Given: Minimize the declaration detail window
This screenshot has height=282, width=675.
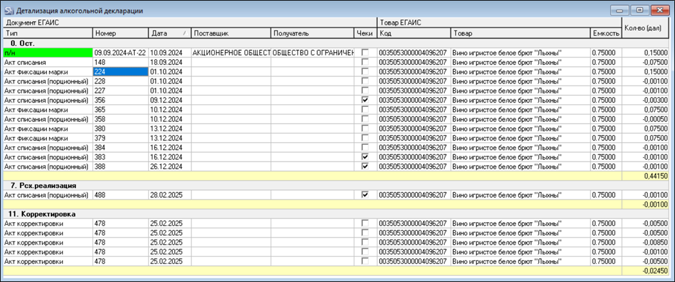Looking at the screenshot, I should coord(623,10).
